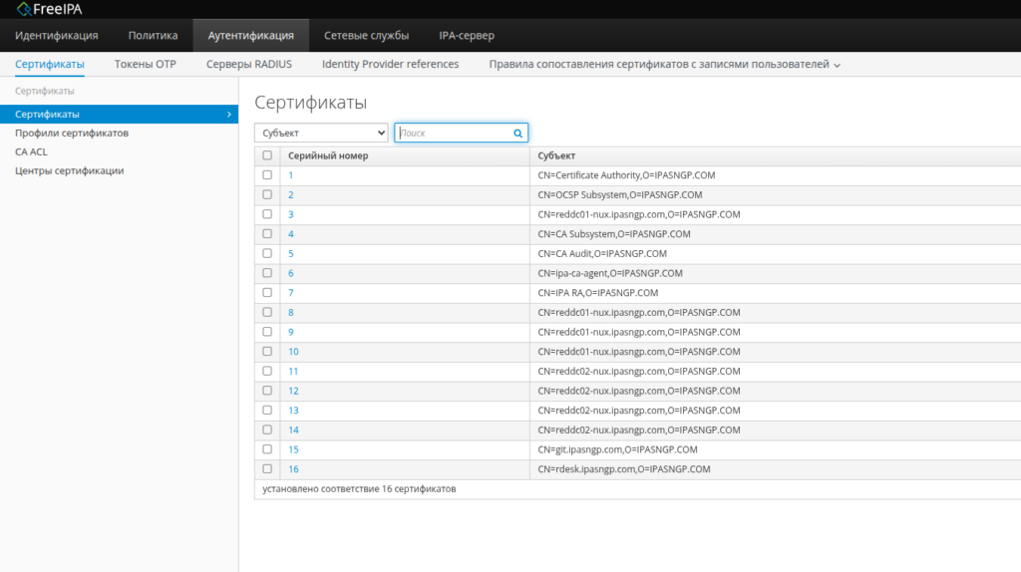Open the Субъект search filter dropdown

tap(321, 133)
